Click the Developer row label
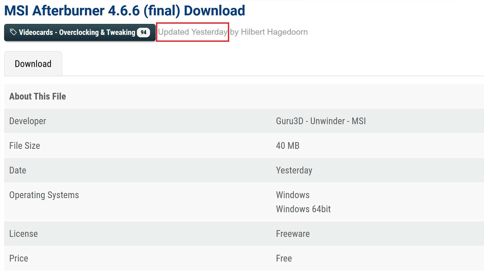484x278 pixels. click(28, 121)
